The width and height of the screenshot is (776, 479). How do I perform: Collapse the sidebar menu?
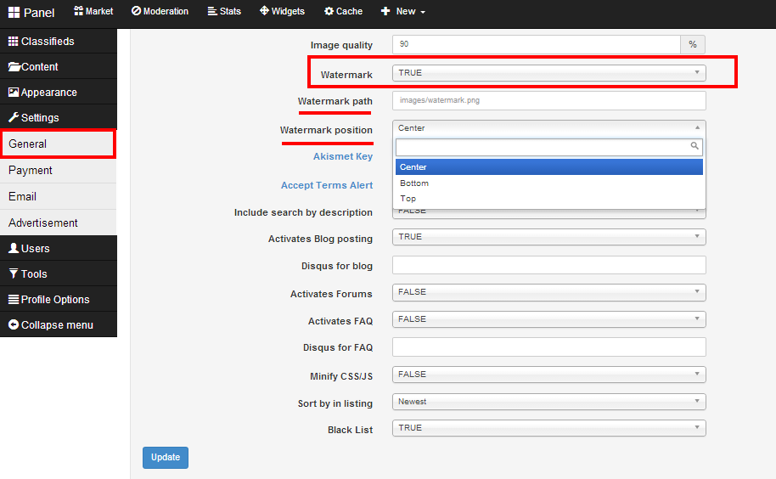coord(50,324)
